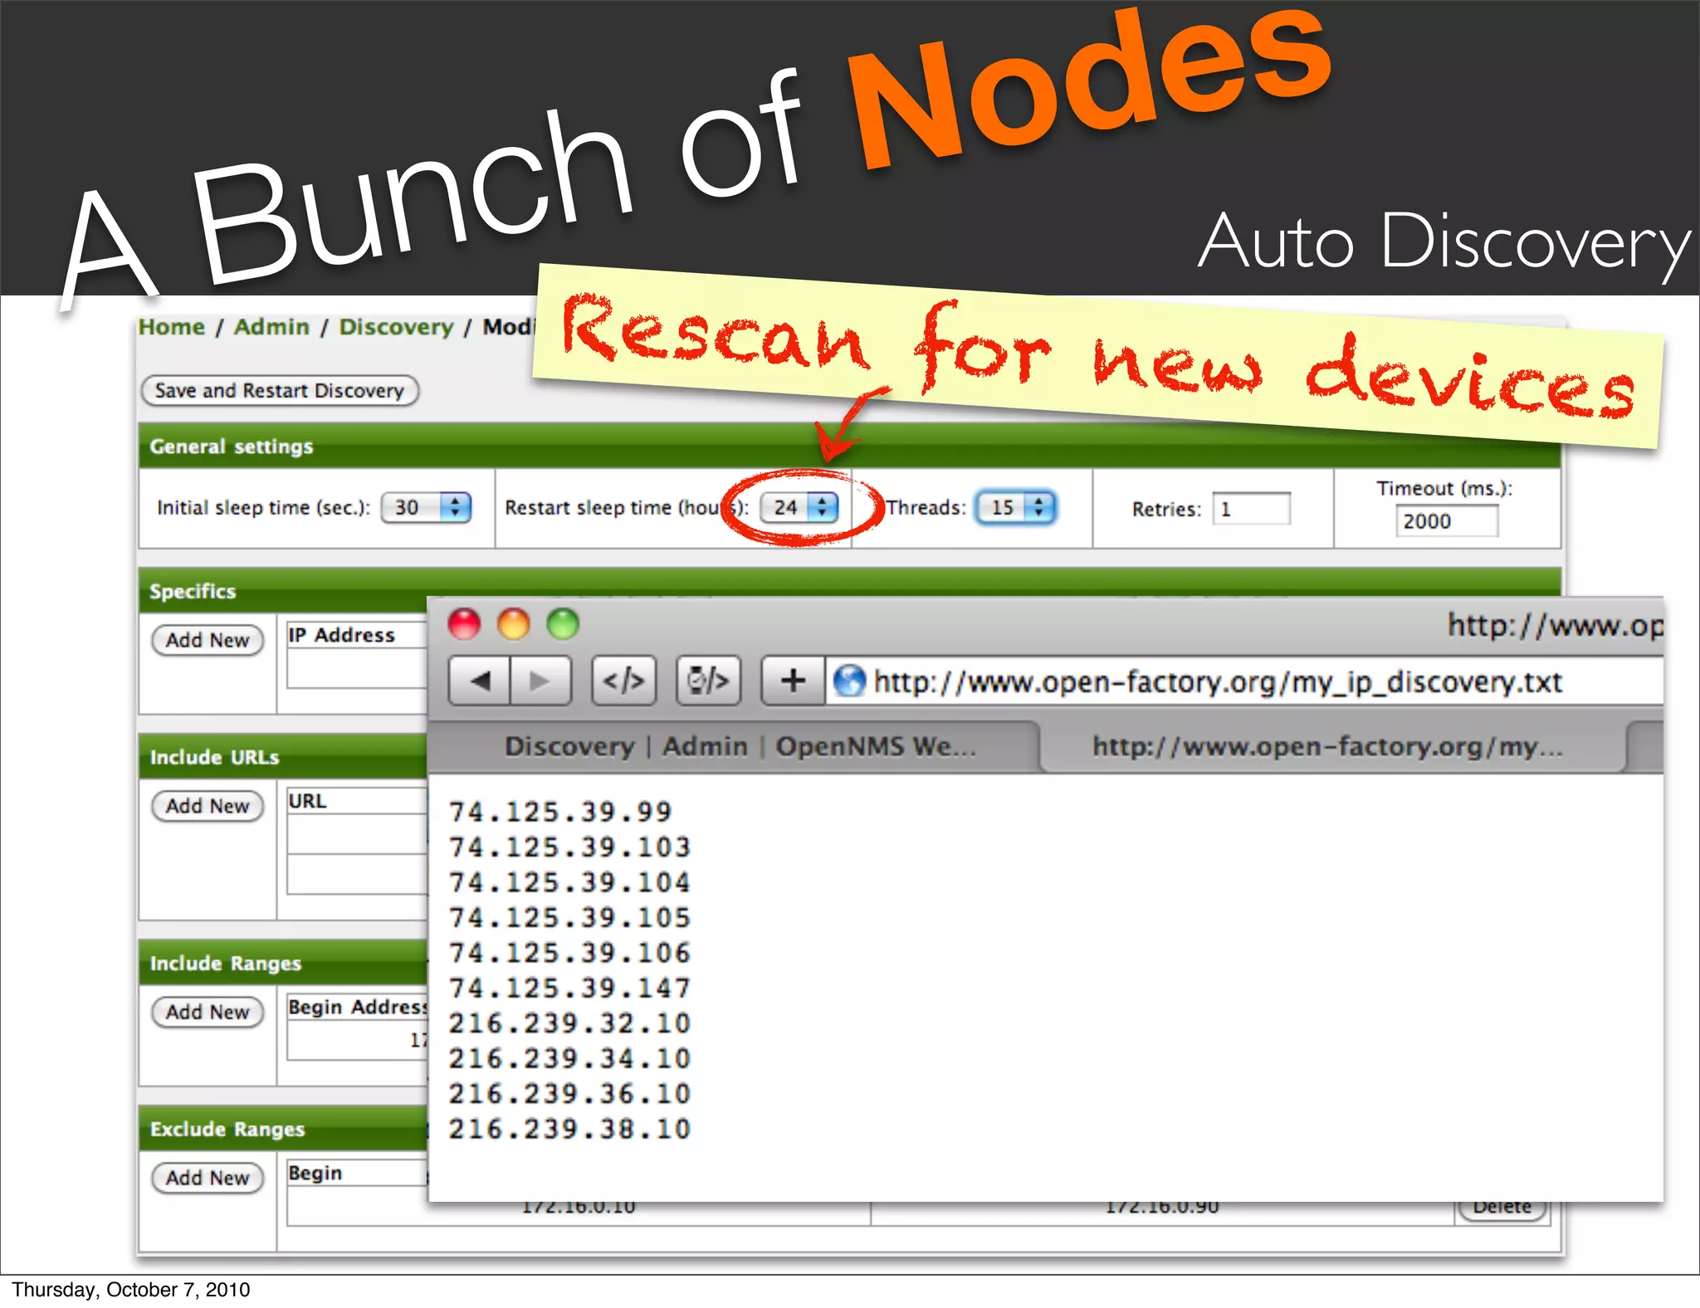The height and width of the screenshot is (1308, 1700).
Task: Click the plus add bookmark button
Action: click(793, 681)
